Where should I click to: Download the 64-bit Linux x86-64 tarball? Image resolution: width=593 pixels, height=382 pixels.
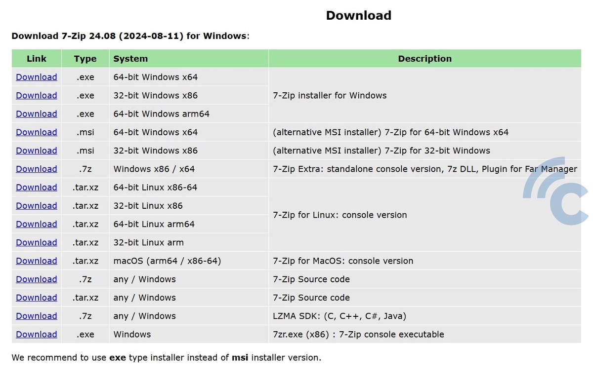point(37,187)
